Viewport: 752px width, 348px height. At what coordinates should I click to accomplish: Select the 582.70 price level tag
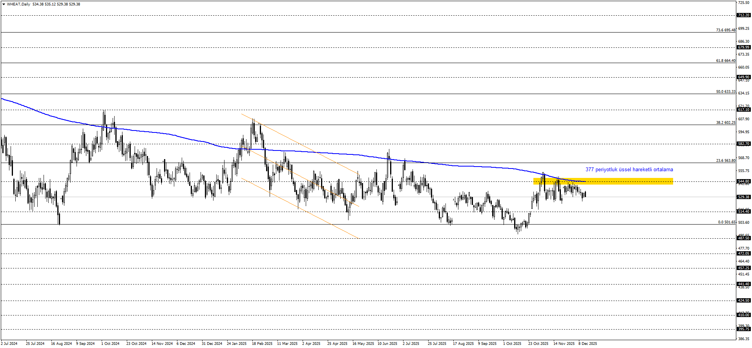[743, 144]
